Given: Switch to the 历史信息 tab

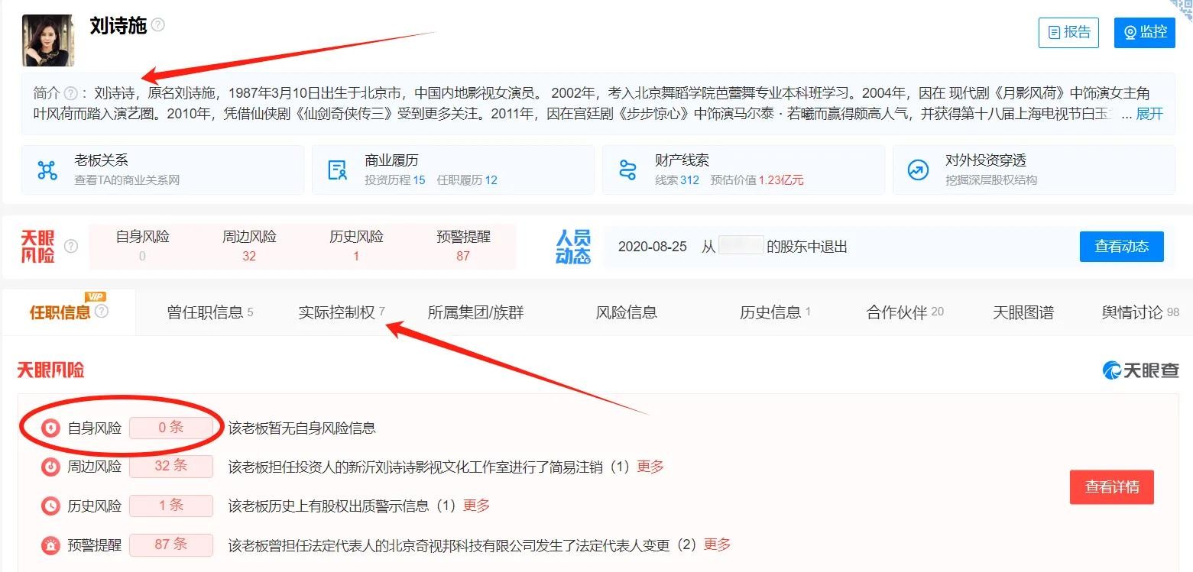Looking at the screenshot, I should pyautogui.click(x=775, y=312).
